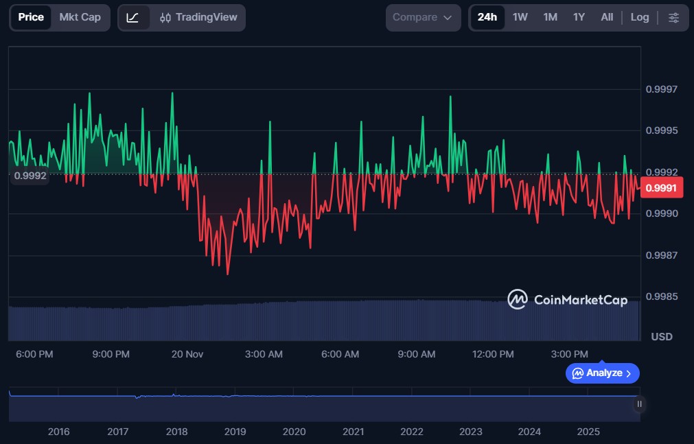Switch to TradingView candlestick chart
Screen dimensions: 694x444
tap(198, 17)
